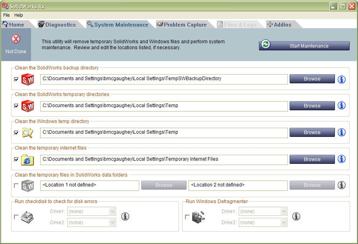The width and height of the screenshot is (358, 244).
Task: Open checkdisk Drive1 dropdown
Action: (91, 211)
